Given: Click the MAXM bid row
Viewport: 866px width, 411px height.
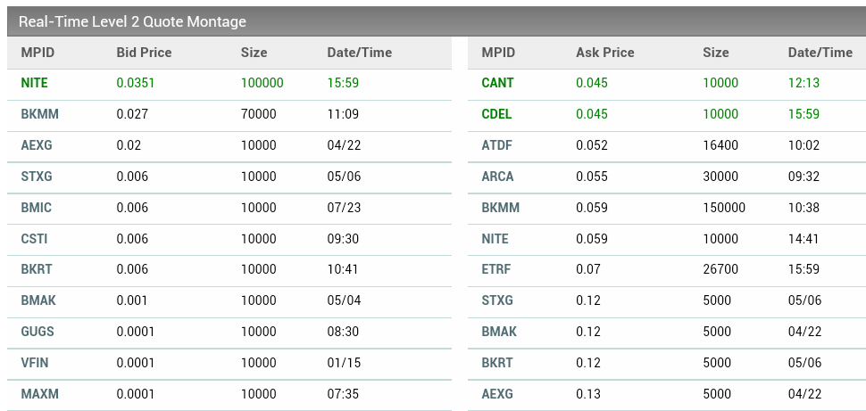Looking at the screenshot, I should coord(38,394).
